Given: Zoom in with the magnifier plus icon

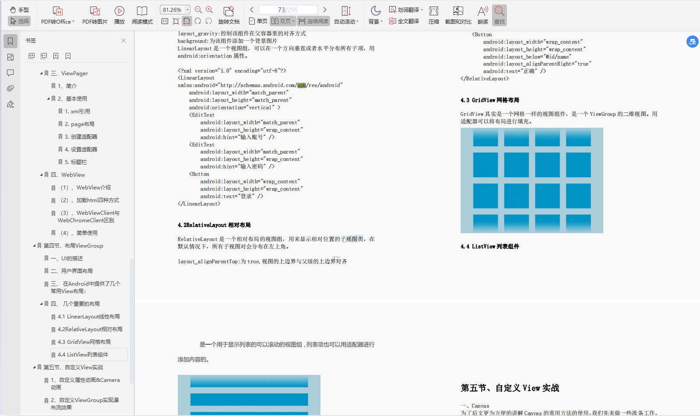Looking at the screenshot, I should (x=209, y=10).
